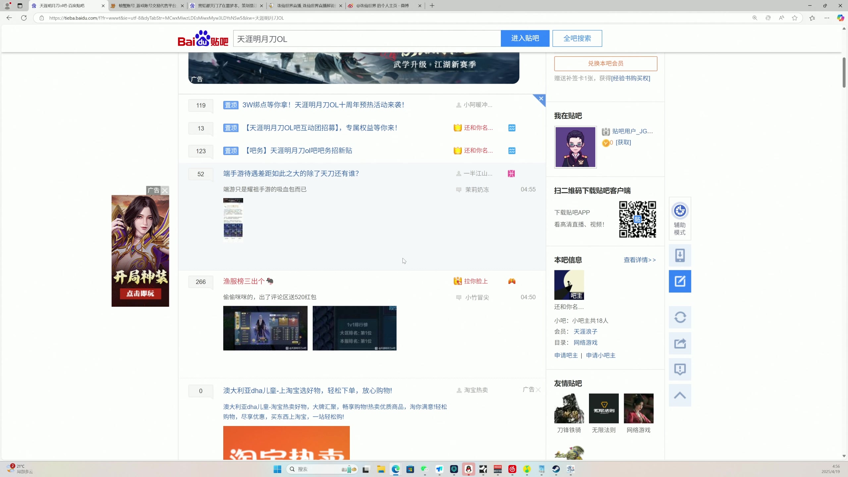
Task: Click the browser back arrow
Action: 9,18
